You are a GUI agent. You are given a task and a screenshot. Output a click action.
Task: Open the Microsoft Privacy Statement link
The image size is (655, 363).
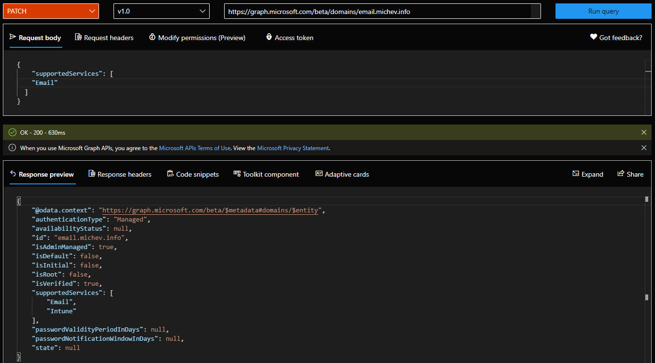click(x=293, y=148)
